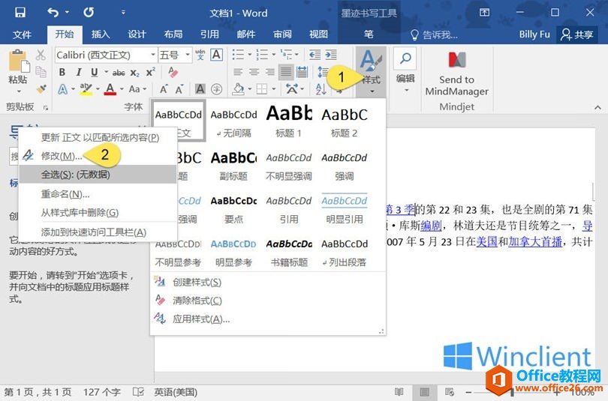608x401 pixels.
Task: Select the 明显引用 style thumbnail
Action: click(345, 209)
